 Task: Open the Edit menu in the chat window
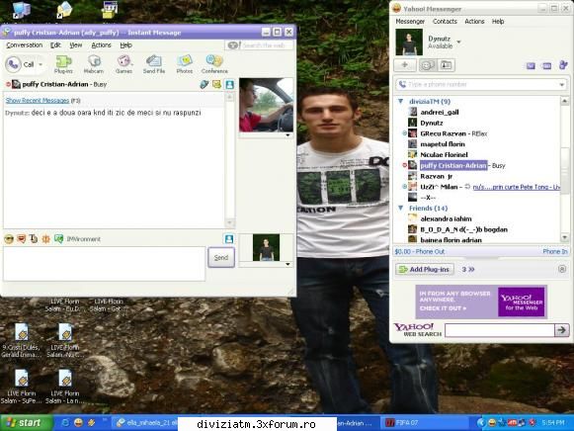[55, 45]
